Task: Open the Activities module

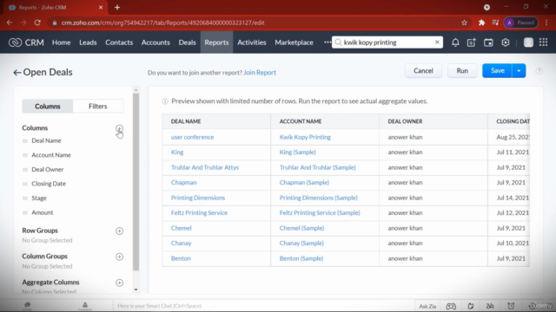Action: pos(252,42)
